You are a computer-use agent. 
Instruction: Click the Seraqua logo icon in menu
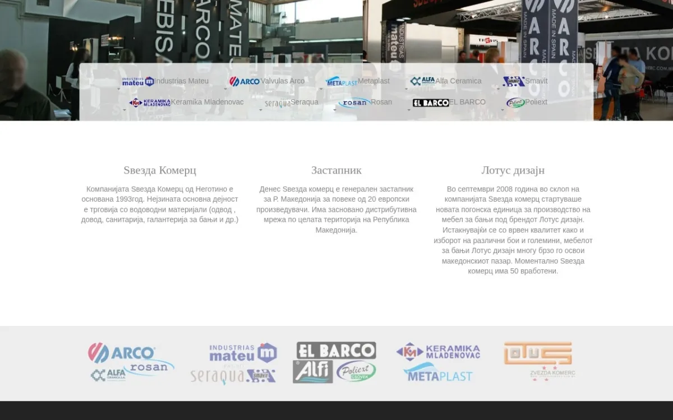[x=278, y=103]
